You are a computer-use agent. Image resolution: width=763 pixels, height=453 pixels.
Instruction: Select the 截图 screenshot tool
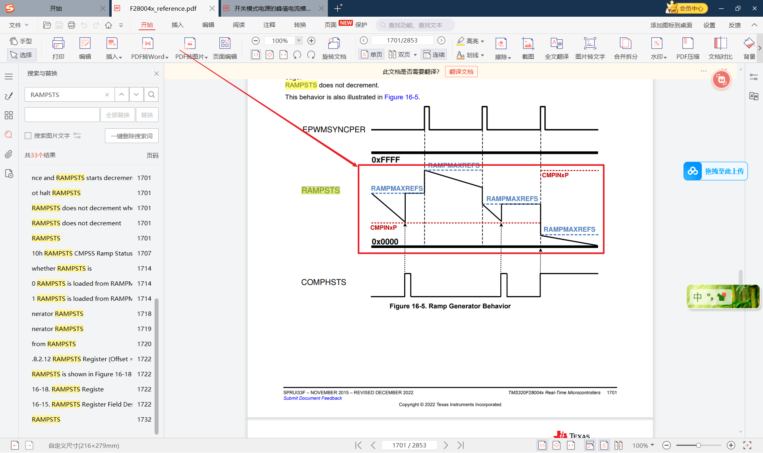[x=528, y=44]
